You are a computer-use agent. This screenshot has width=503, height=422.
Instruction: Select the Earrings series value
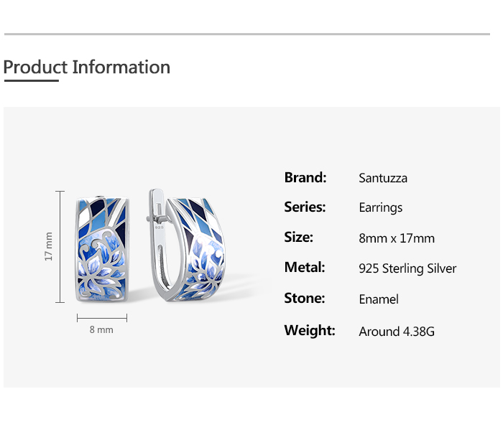381,208
